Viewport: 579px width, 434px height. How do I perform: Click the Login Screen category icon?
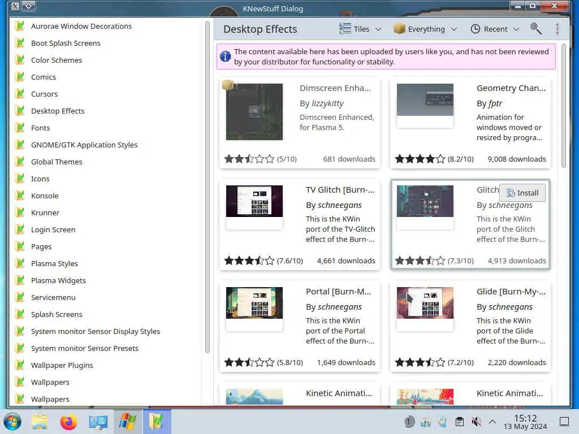point(20,230)
